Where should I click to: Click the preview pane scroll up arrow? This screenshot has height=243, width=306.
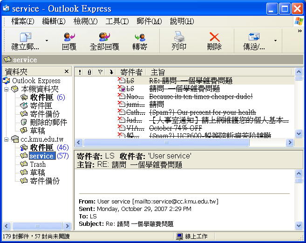[x=299, y=173]
